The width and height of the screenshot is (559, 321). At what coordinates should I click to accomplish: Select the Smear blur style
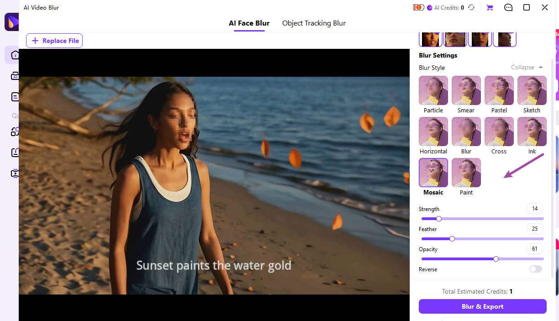(x=466, y=90)
